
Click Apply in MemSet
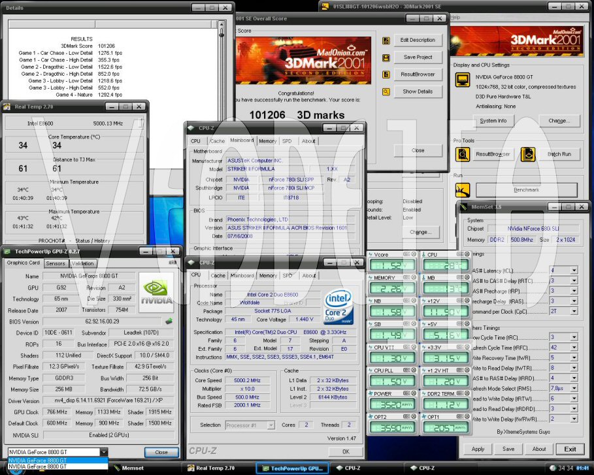[x=478, y=449]
